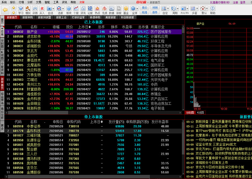The height and width of the screenshot is (179, 252).
Task: Open the 帮助 help question-mark icon
Action: (213, 10)
